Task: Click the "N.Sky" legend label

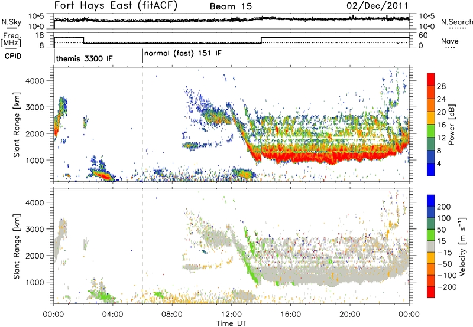Action: [x=11, y=22]
